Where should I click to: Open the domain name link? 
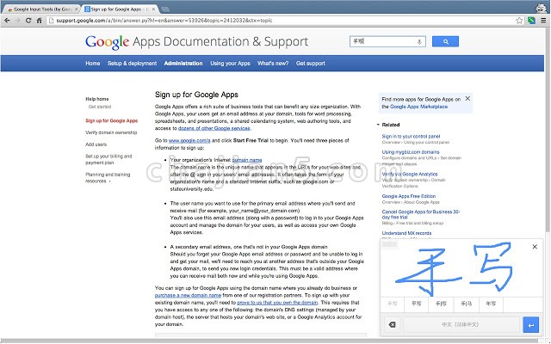tap(247, 160)
